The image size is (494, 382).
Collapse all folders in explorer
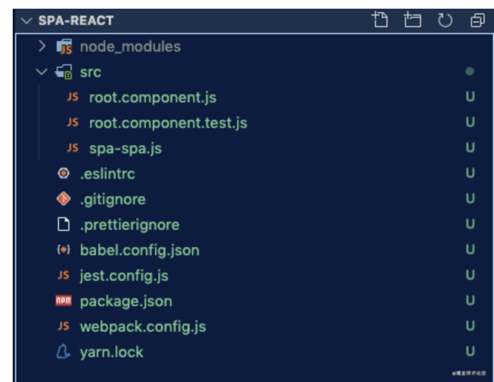tap(477, 20)
